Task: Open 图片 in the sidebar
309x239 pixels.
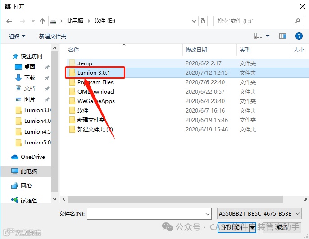Action: click(25, 99)
